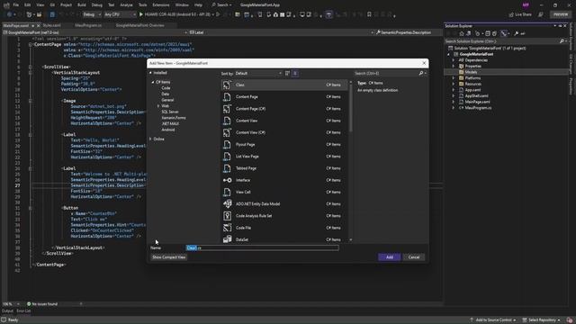Image resolution: width=576 pixels, height=324 pixels.
Task: Click the PREVIEW button
Action: [561, 14]
